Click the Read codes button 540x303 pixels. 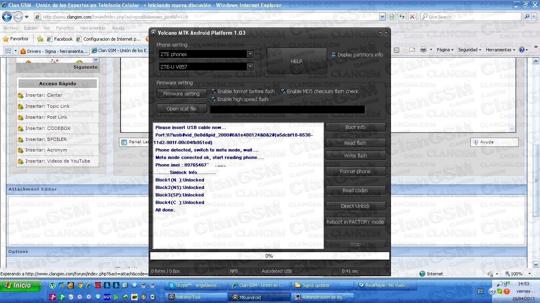(x=355, y=190)
